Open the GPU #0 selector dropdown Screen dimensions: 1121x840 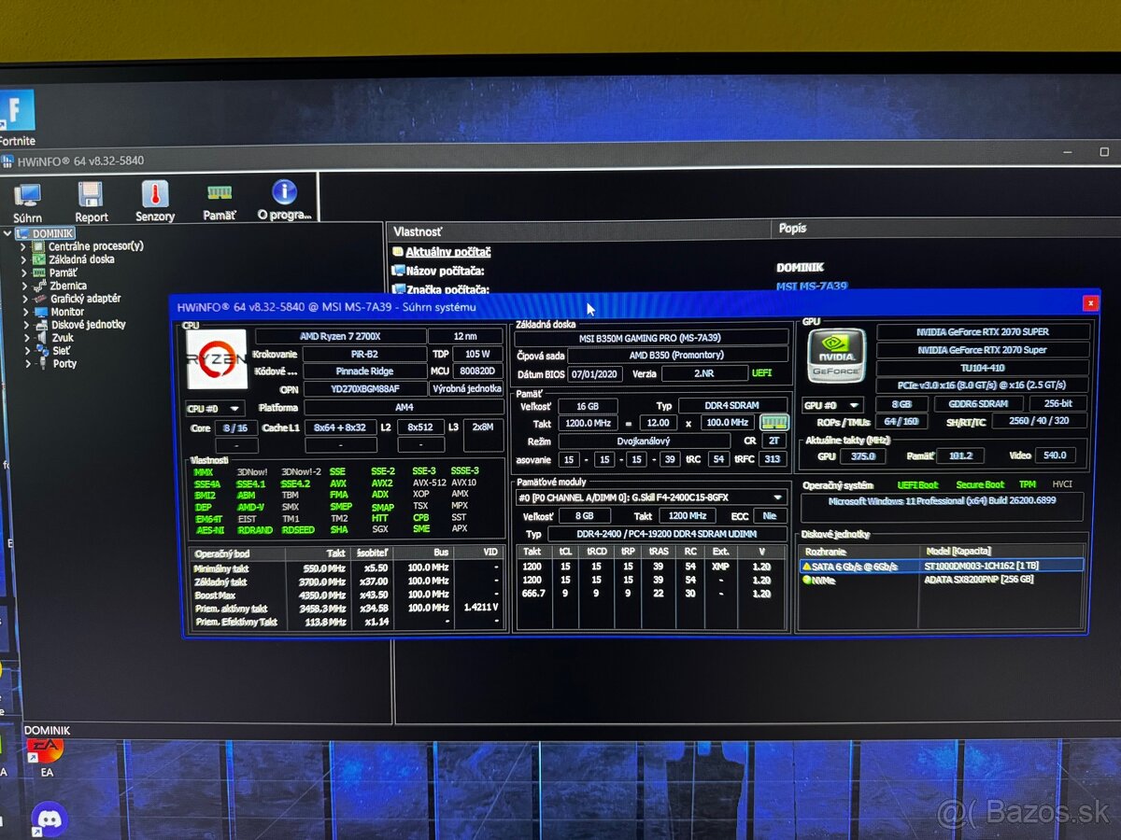tap(832, 405)
